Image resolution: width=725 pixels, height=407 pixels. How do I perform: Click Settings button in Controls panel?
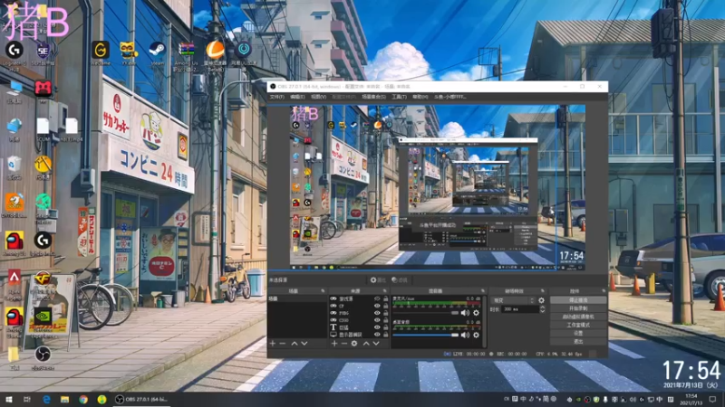pyautogui.click(x=578, y=333)
